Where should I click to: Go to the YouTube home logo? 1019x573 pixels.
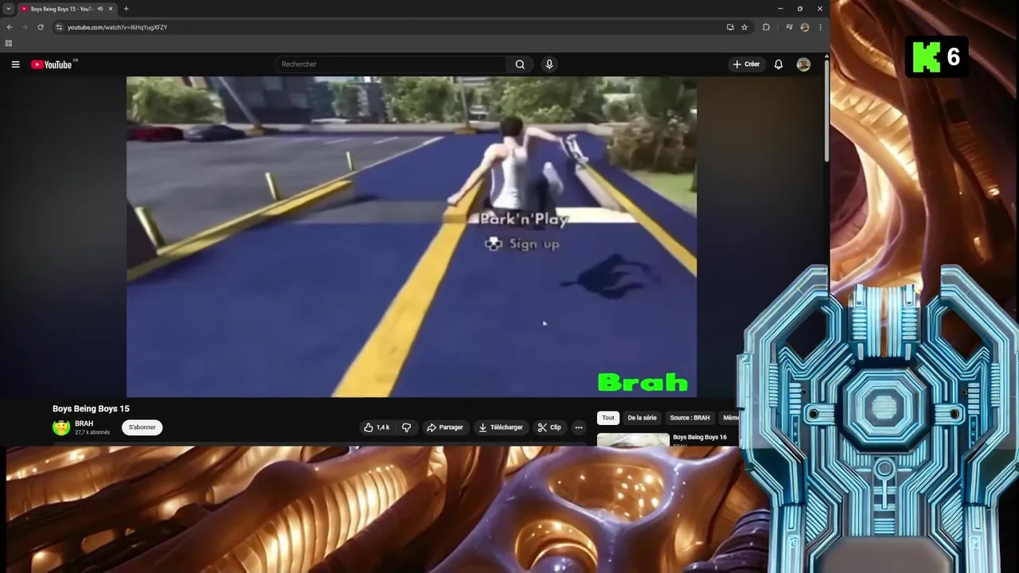point(52,64)
